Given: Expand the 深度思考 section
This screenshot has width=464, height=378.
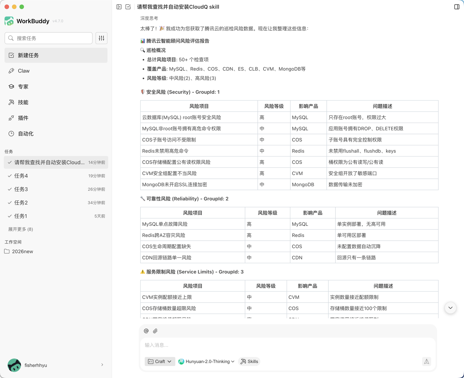Looking at the screenshot, I should click(149, 18).
